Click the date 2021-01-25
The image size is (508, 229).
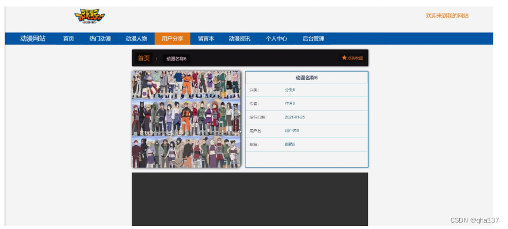[295, 117]
